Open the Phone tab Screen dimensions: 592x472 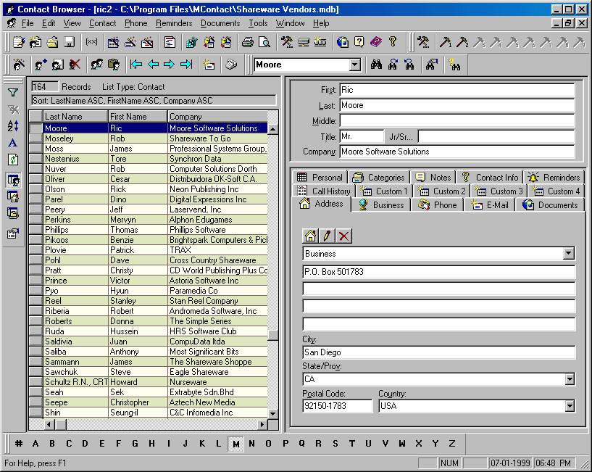pos(437,205)
